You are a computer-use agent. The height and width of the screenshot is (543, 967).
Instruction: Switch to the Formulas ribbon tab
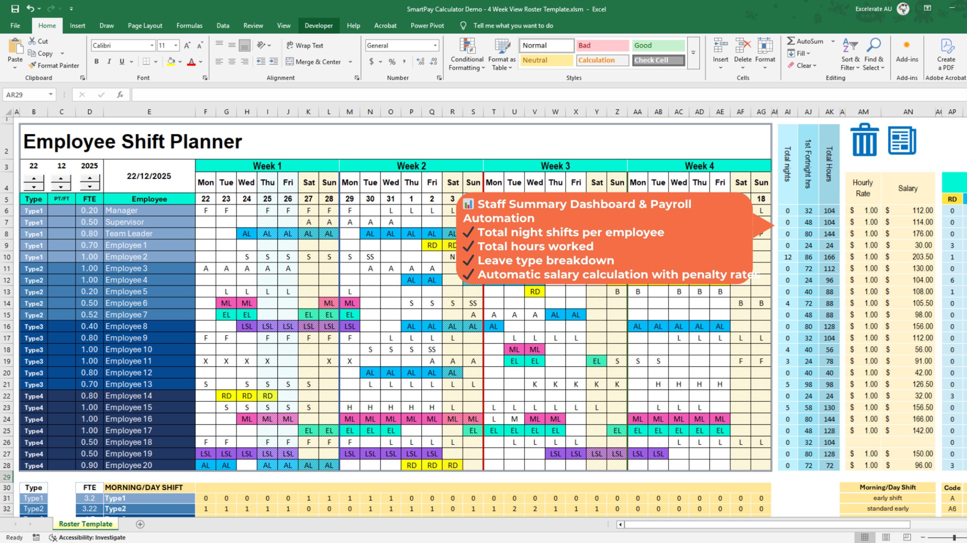[x=189, y=25]
